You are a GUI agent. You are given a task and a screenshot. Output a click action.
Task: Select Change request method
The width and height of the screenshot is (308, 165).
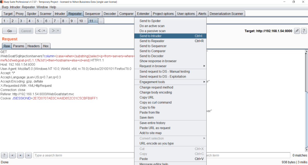pos(170,87)
